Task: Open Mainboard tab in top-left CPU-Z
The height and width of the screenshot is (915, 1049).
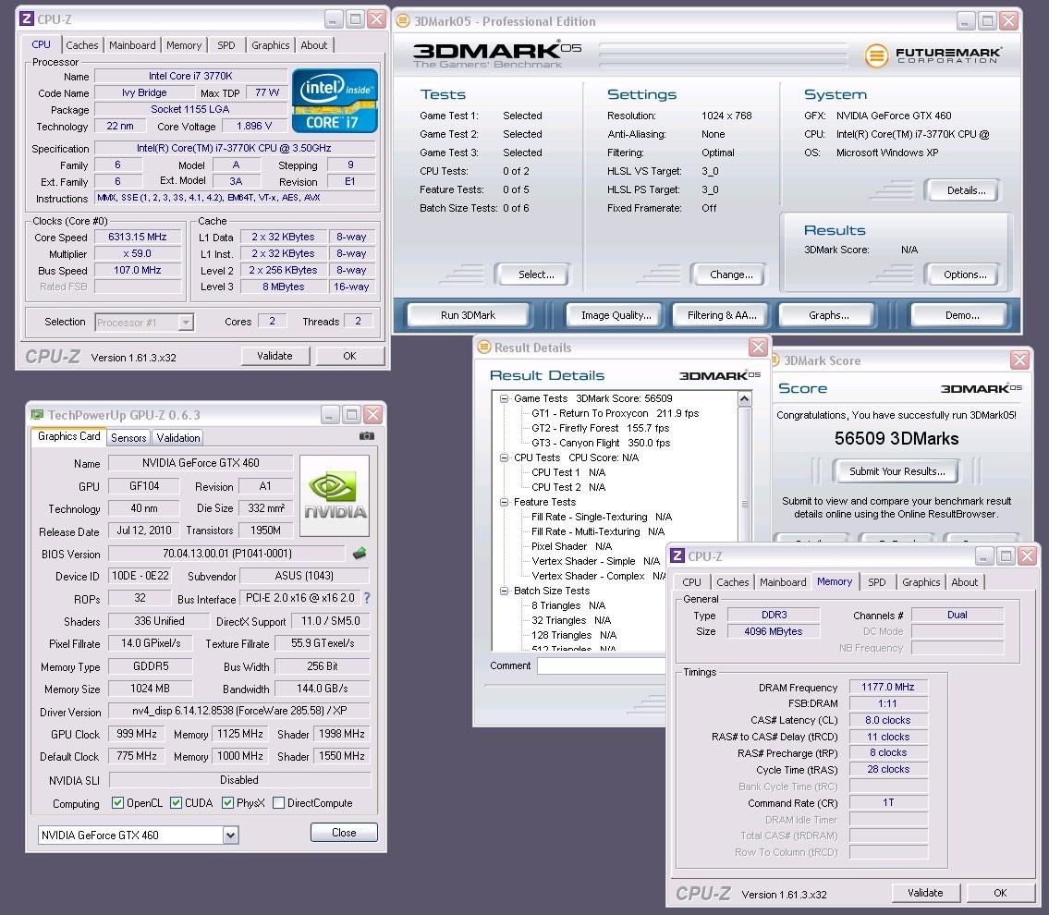Action: (132, 44)
